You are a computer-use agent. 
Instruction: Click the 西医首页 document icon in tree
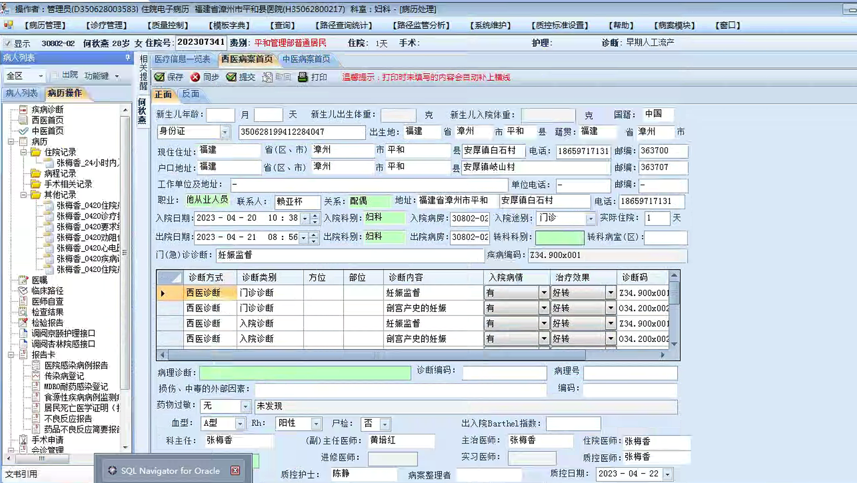(23, 120)
